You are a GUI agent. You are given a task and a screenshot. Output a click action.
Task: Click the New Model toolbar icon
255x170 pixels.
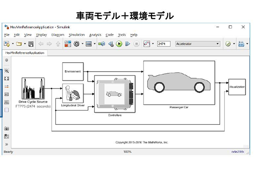pyautogui.click(x=7, y=44)
